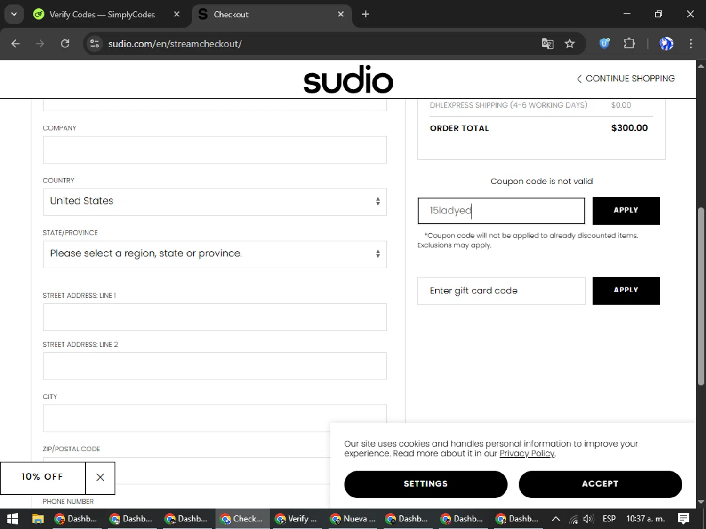
Task: Click the scrollbar down arrow
Action: (701, 502)
